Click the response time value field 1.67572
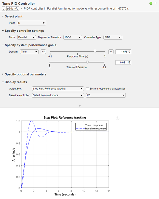159x199 pixels. [x=123, y=52]
